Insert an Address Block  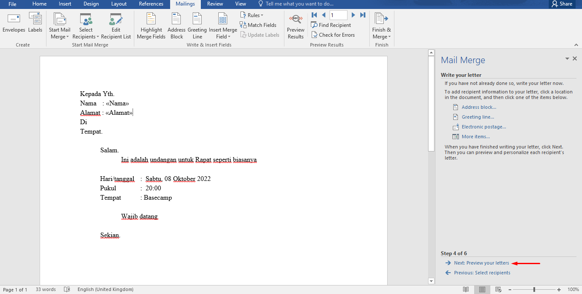pos(177,26)
